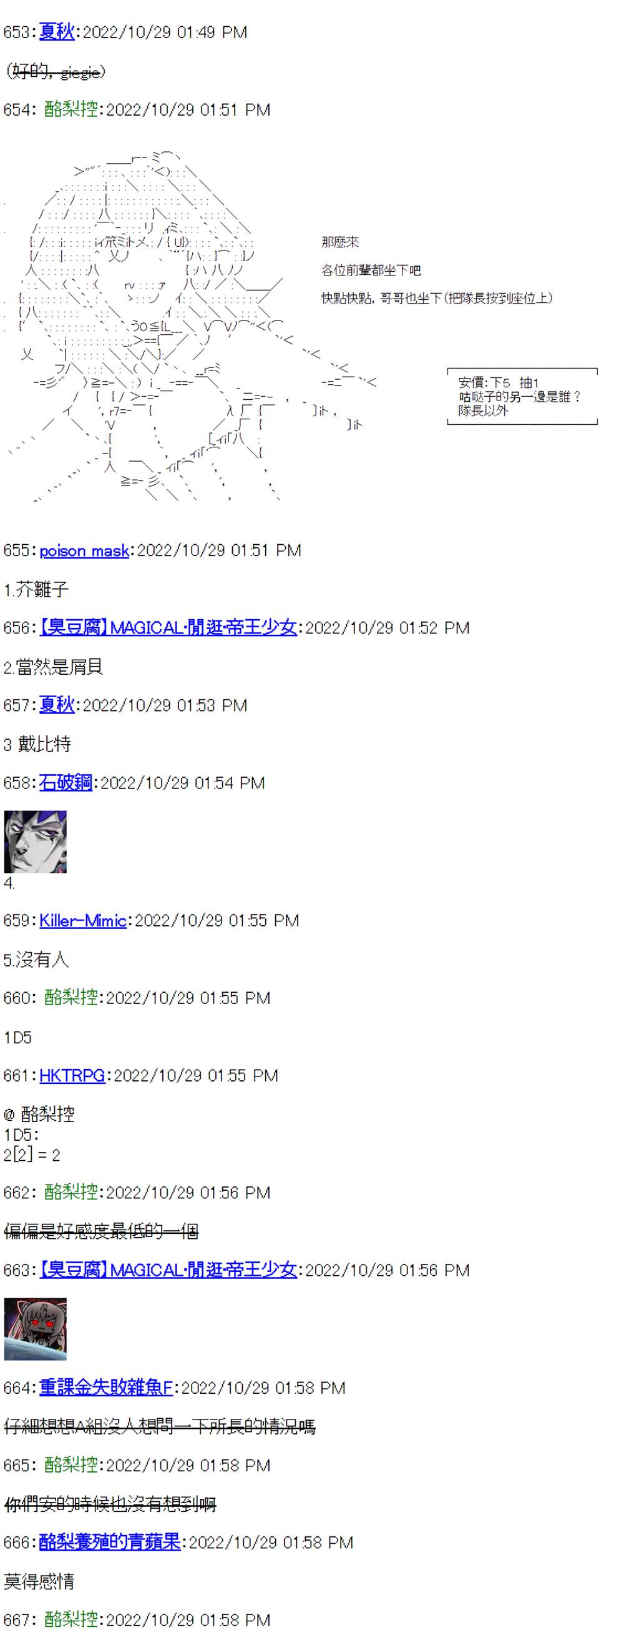624x1640 pixels.
Task: Click the purple face avatar image
Action: pyautogui.click(x=36, y=842)
